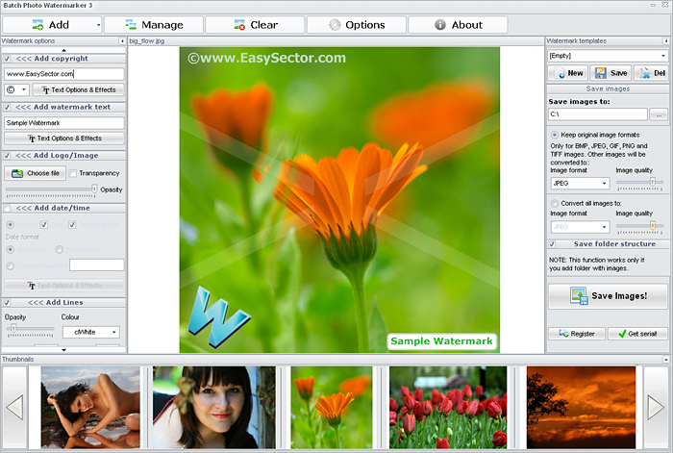Click the Clear toolbar button
The height and width of the screenshot is (453, 673).
(x=254, y=25)
